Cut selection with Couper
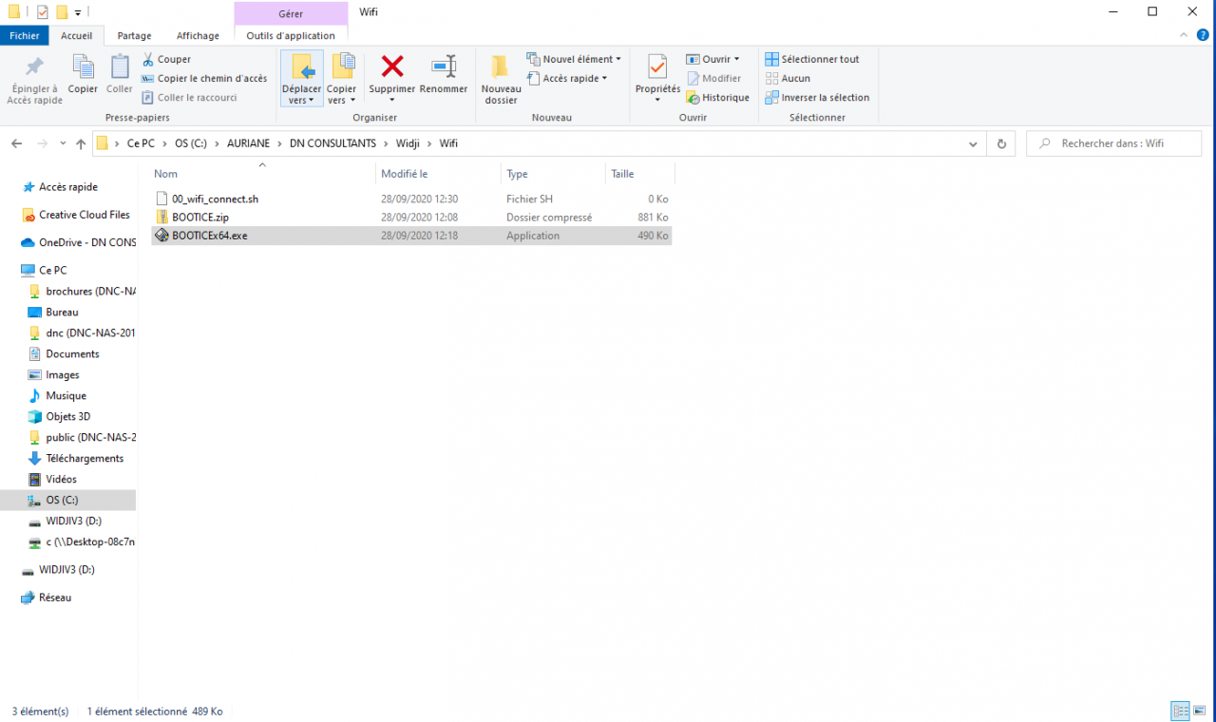 tap(167, 59)
